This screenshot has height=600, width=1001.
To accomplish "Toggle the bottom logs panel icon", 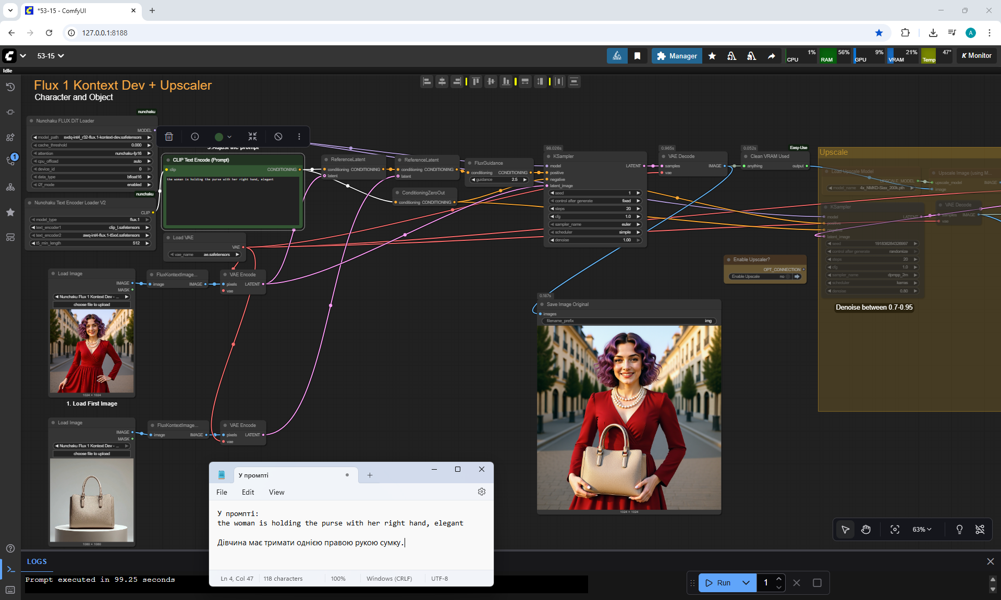I will 10,569.
